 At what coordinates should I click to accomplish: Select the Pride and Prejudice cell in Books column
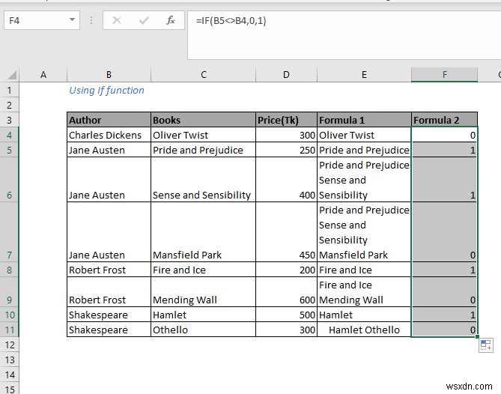click(x=203, y=151)
